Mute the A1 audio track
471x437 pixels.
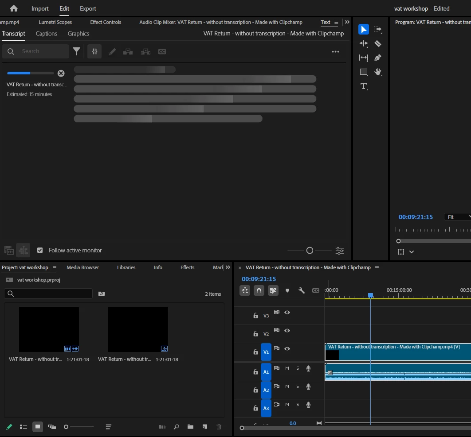click(x=287, y=368)
